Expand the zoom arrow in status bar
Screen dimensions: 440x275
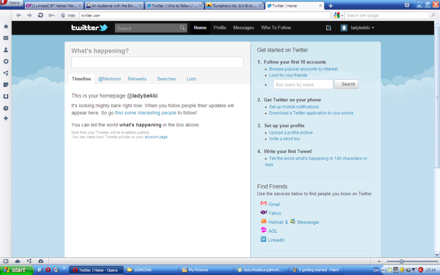coord(379,261)
